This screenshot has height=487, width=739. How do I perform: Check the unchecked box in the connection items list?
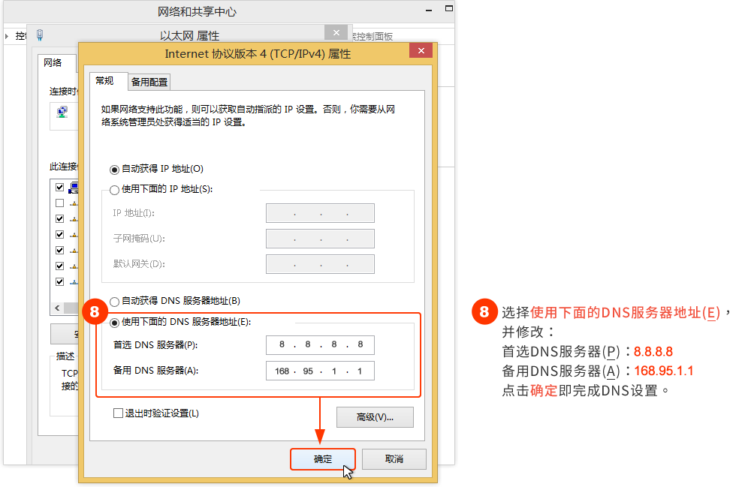pyautogui.click(x=59, y=203)
